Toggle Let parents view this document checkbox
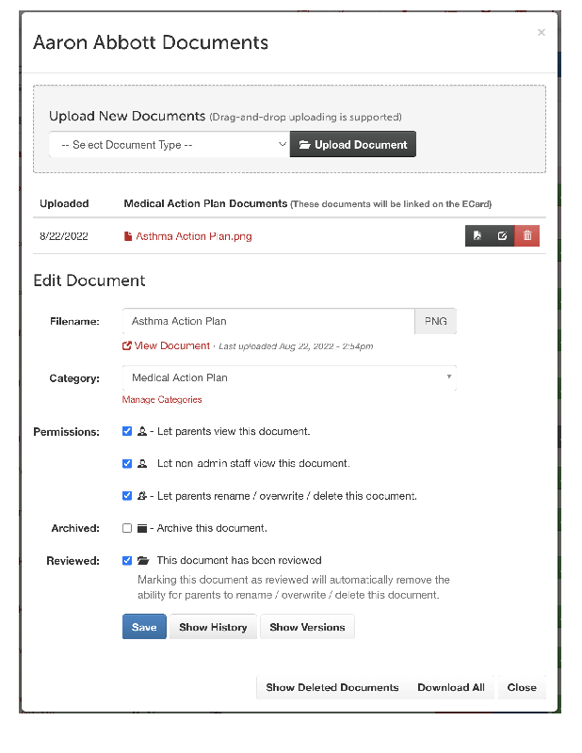This screenshot has height=753, width=582. point(127,431)
